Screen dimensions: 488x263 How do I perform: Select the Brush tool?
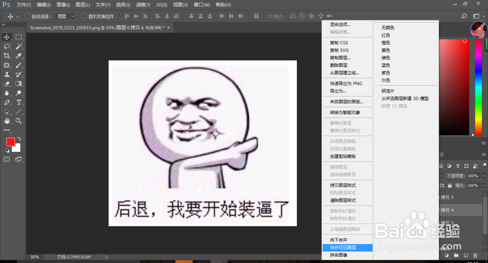click(x=19, y=65)
